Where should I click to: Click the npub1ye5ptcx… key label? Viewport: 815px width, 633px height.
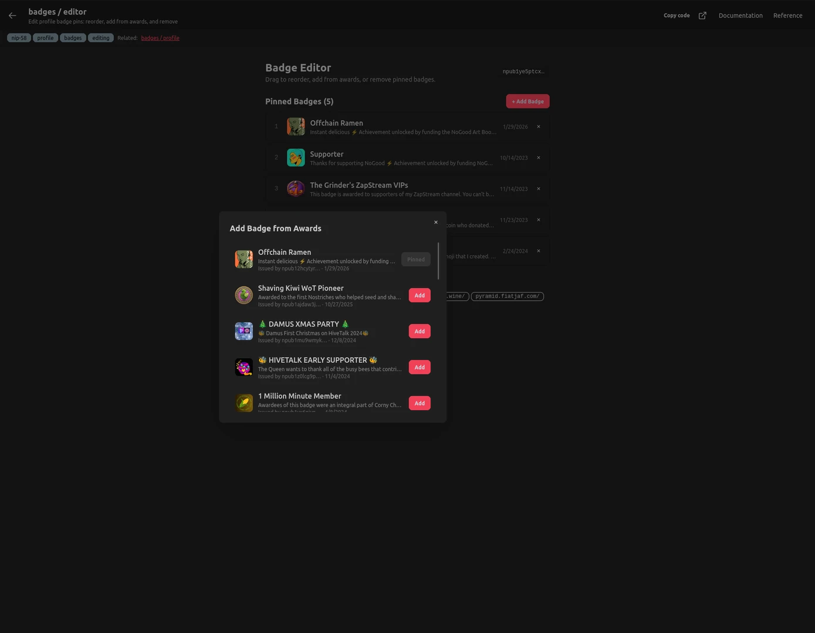coord(523,72)
